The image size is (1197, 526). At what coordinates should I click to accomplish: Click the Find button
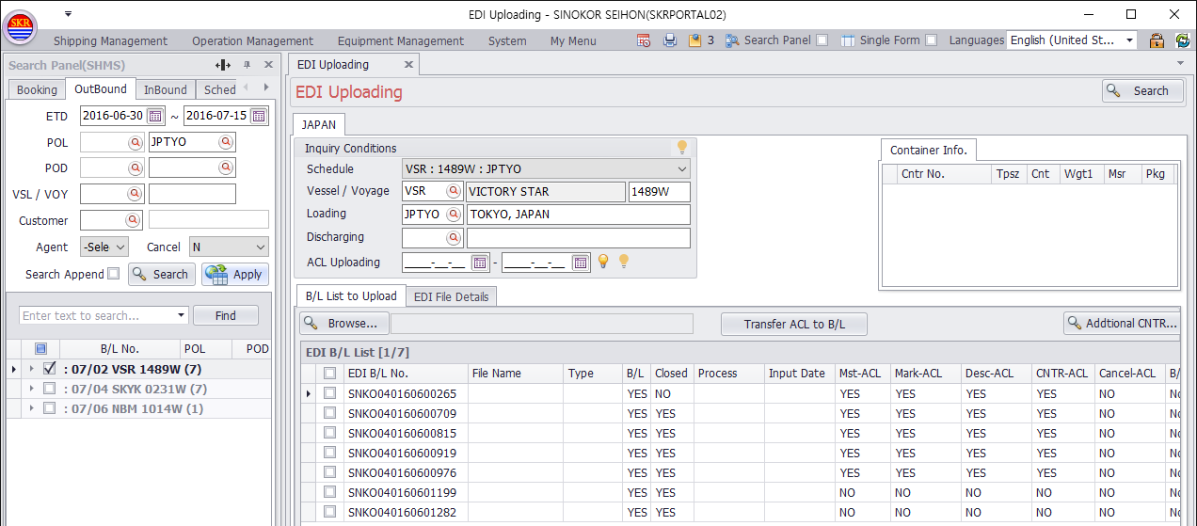coord(226,316)
